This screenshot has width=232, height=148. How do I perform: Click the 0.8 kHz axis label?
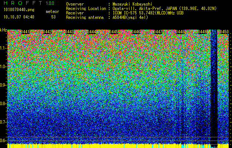tap(3, 104)
